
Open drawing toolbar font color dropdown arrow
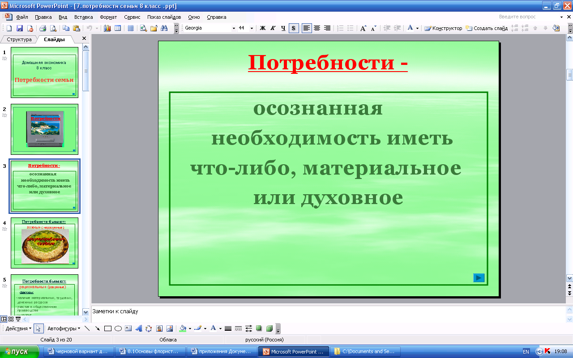click(220, 328)
